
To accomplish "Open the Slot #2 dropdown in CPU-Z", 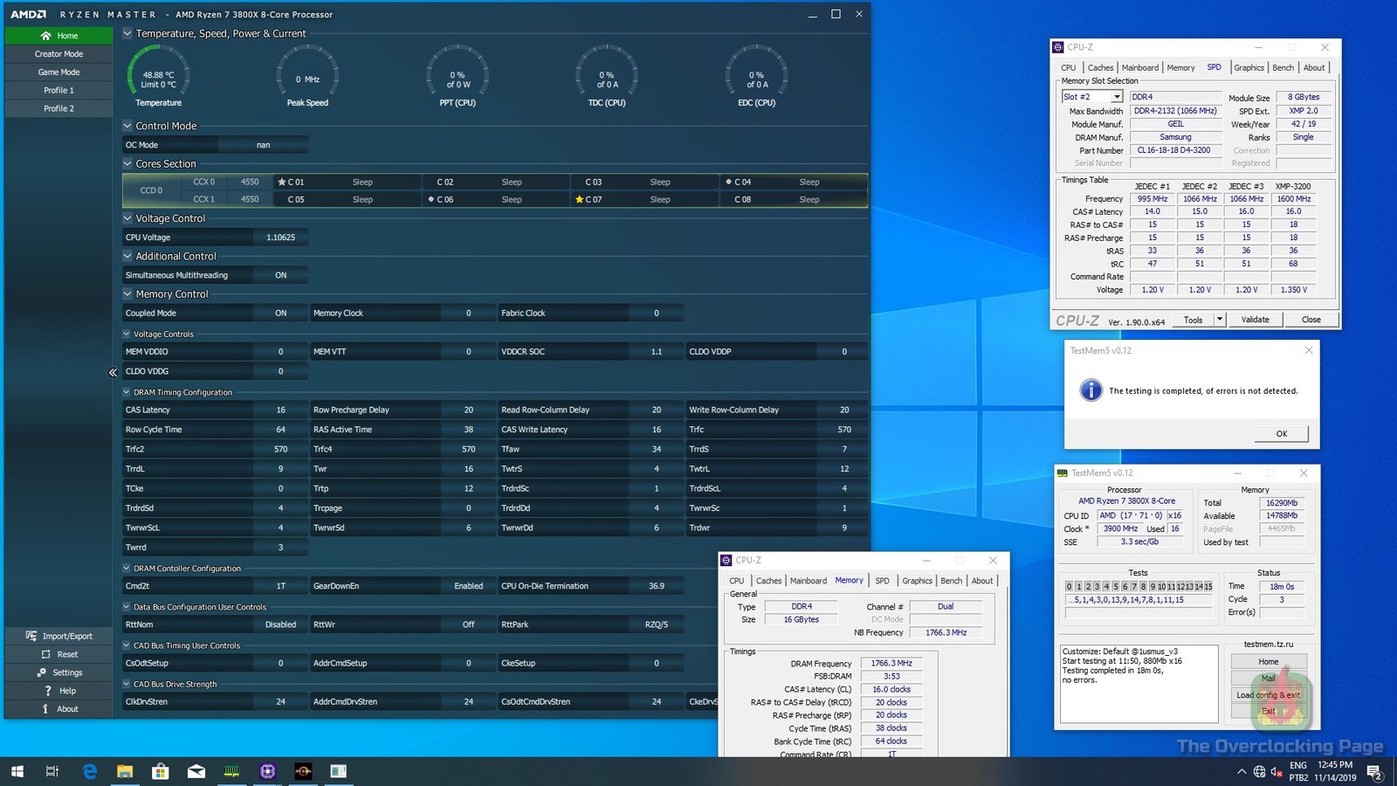I will click(1116, 97).
